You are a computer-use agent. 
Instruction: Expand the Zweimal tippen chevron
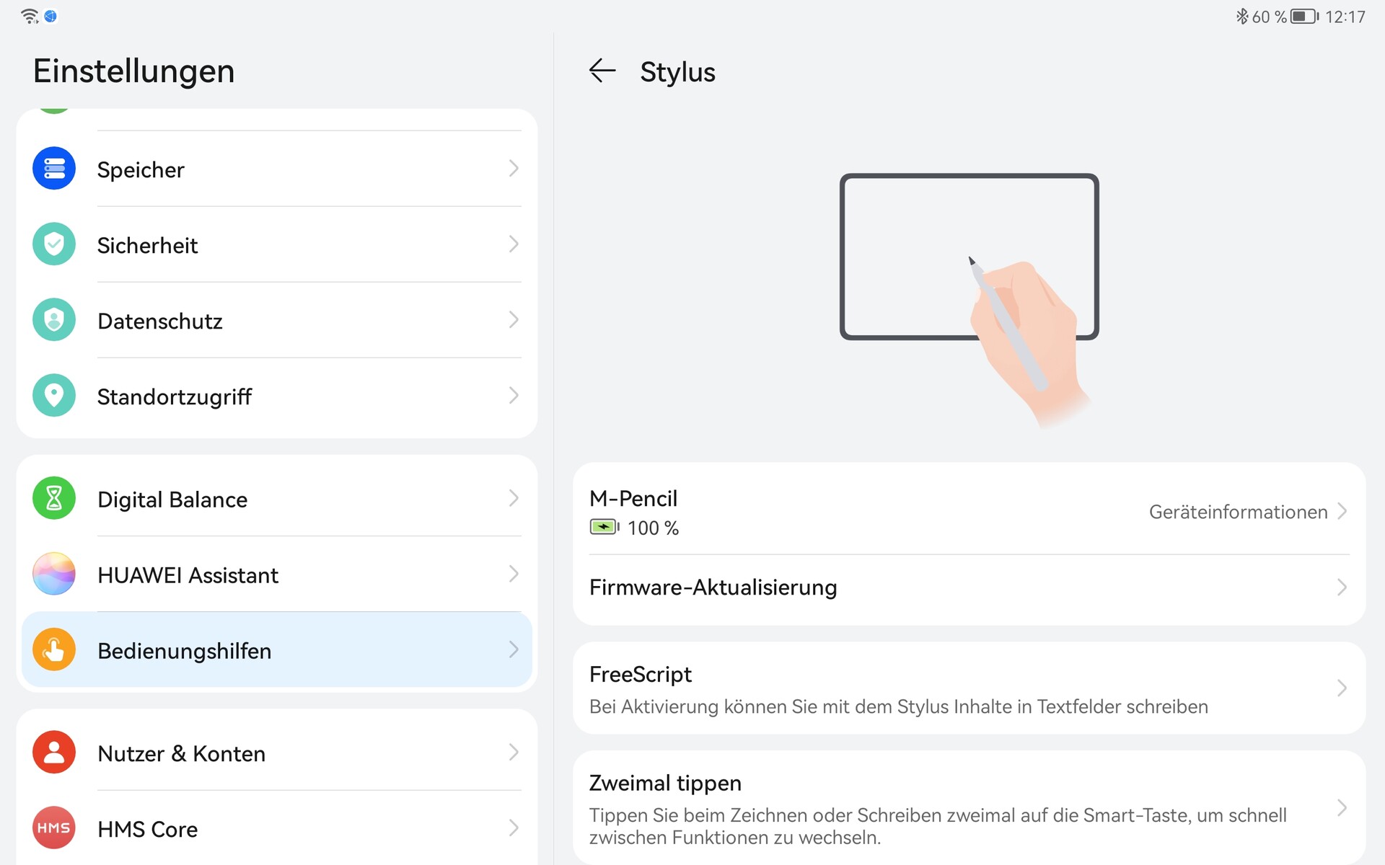coord(1341,808)
